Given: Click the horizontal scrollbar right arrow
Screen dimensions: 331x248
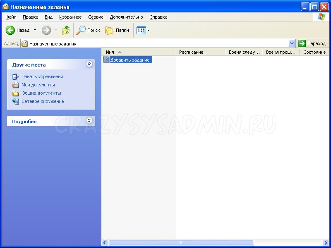Looking at the screenshot, I should [x=325, y=243].
